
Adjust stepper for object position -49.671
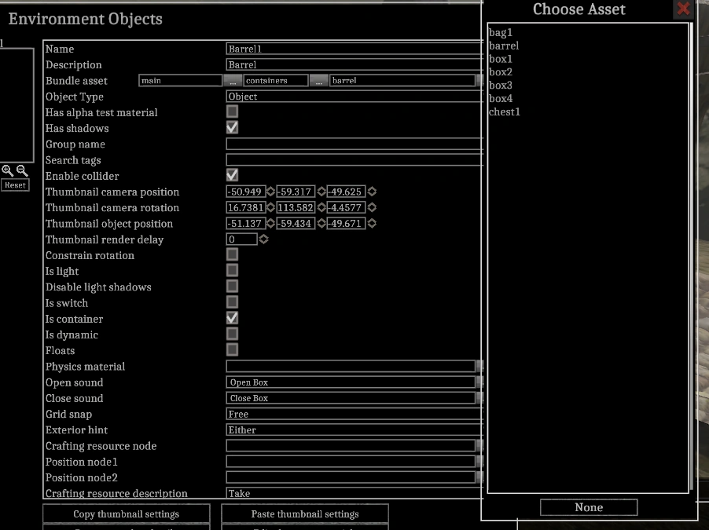(372, 223)
